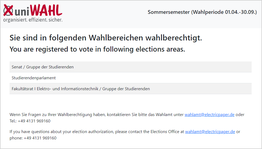Click the Wahlperiode 01.04.-30.09. date range
The image size is (262, 149).
[224, 12]
